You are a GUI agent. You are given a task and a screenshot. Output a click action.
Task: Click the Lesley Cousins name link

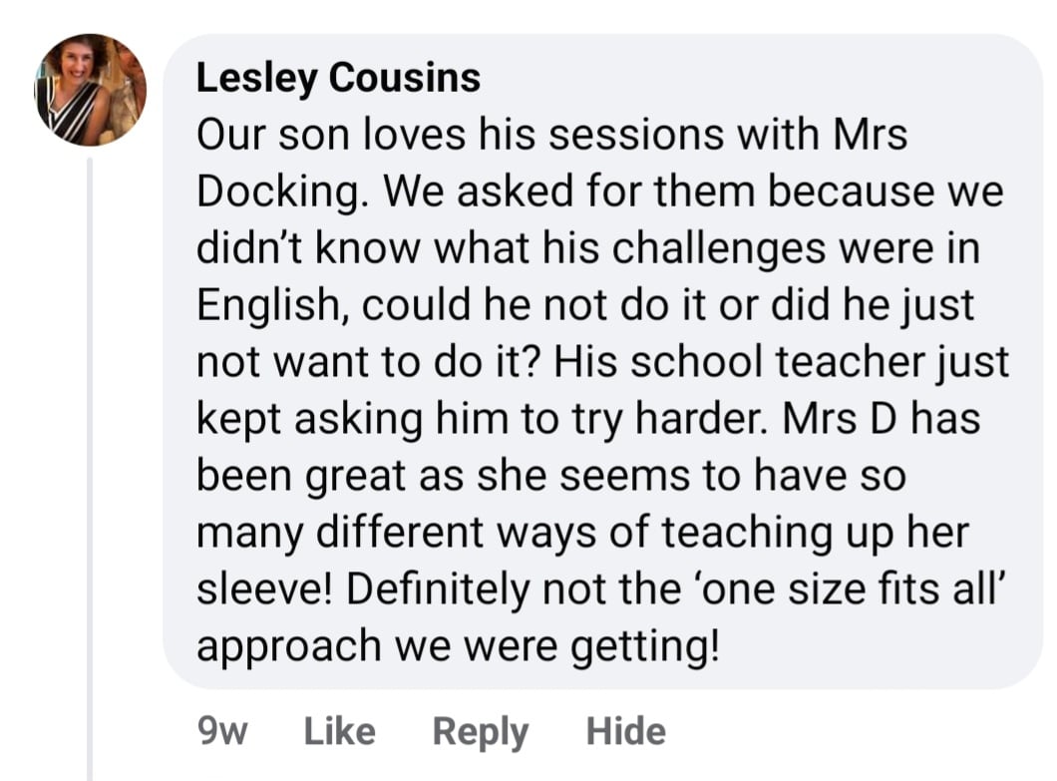338,78
